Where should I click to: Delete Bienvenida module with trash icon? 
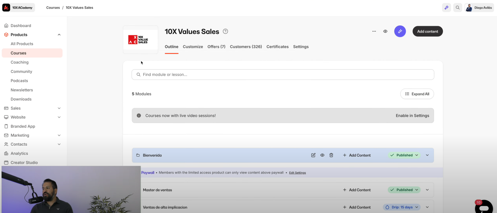click(x=331, y=155)
